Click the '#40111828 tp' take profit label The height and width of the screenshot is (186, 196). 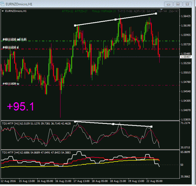pos(11,84)
